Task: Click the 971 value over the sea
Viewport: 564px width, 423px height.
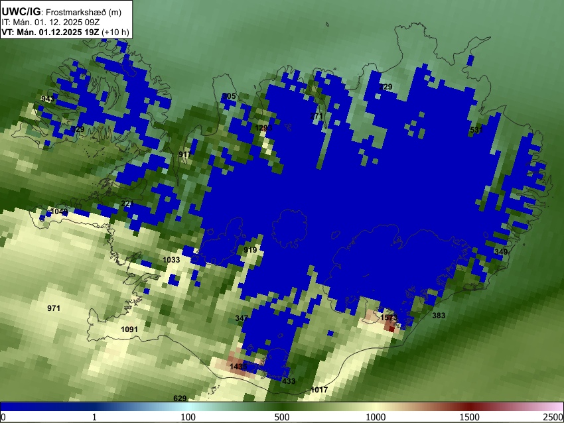Action: [54, 308]
